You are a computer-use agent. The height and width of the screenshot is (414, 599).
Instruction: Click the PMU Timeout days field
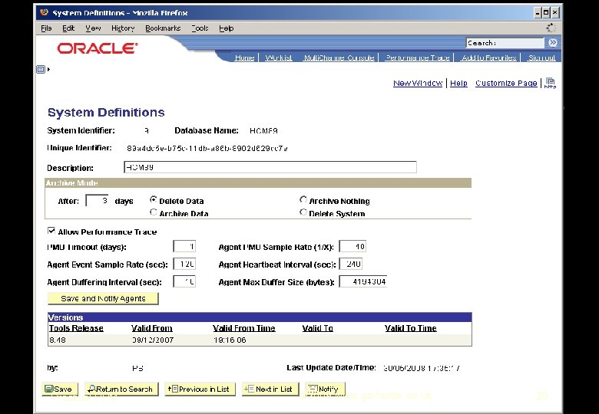click(x=184, y=246)
